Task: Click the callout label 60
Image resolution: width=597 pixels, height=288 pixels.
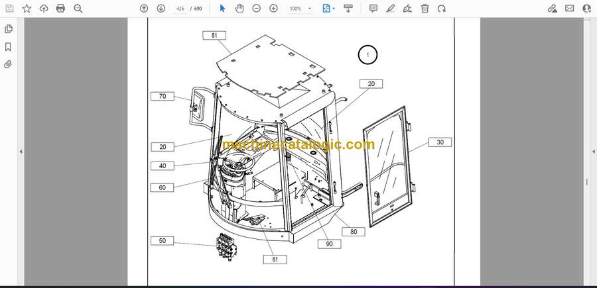Action: click(x=163, y=187)
